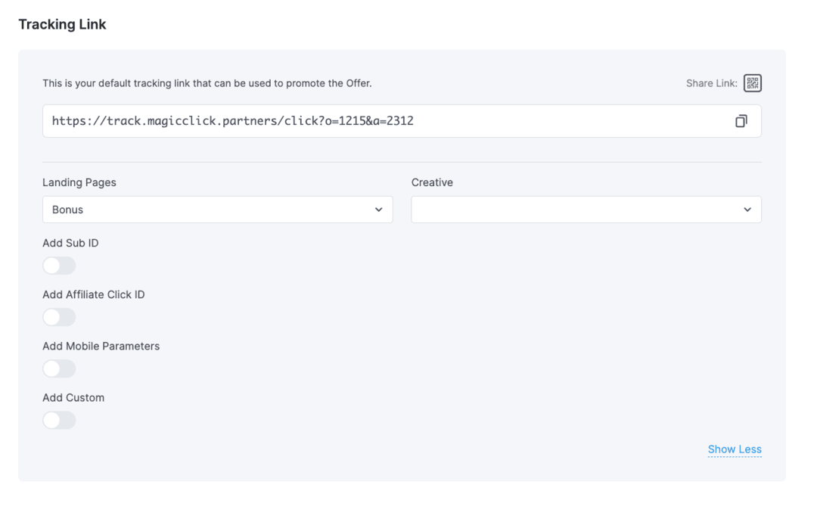Click the "Share Link:" label text

[x=711, y=83]
